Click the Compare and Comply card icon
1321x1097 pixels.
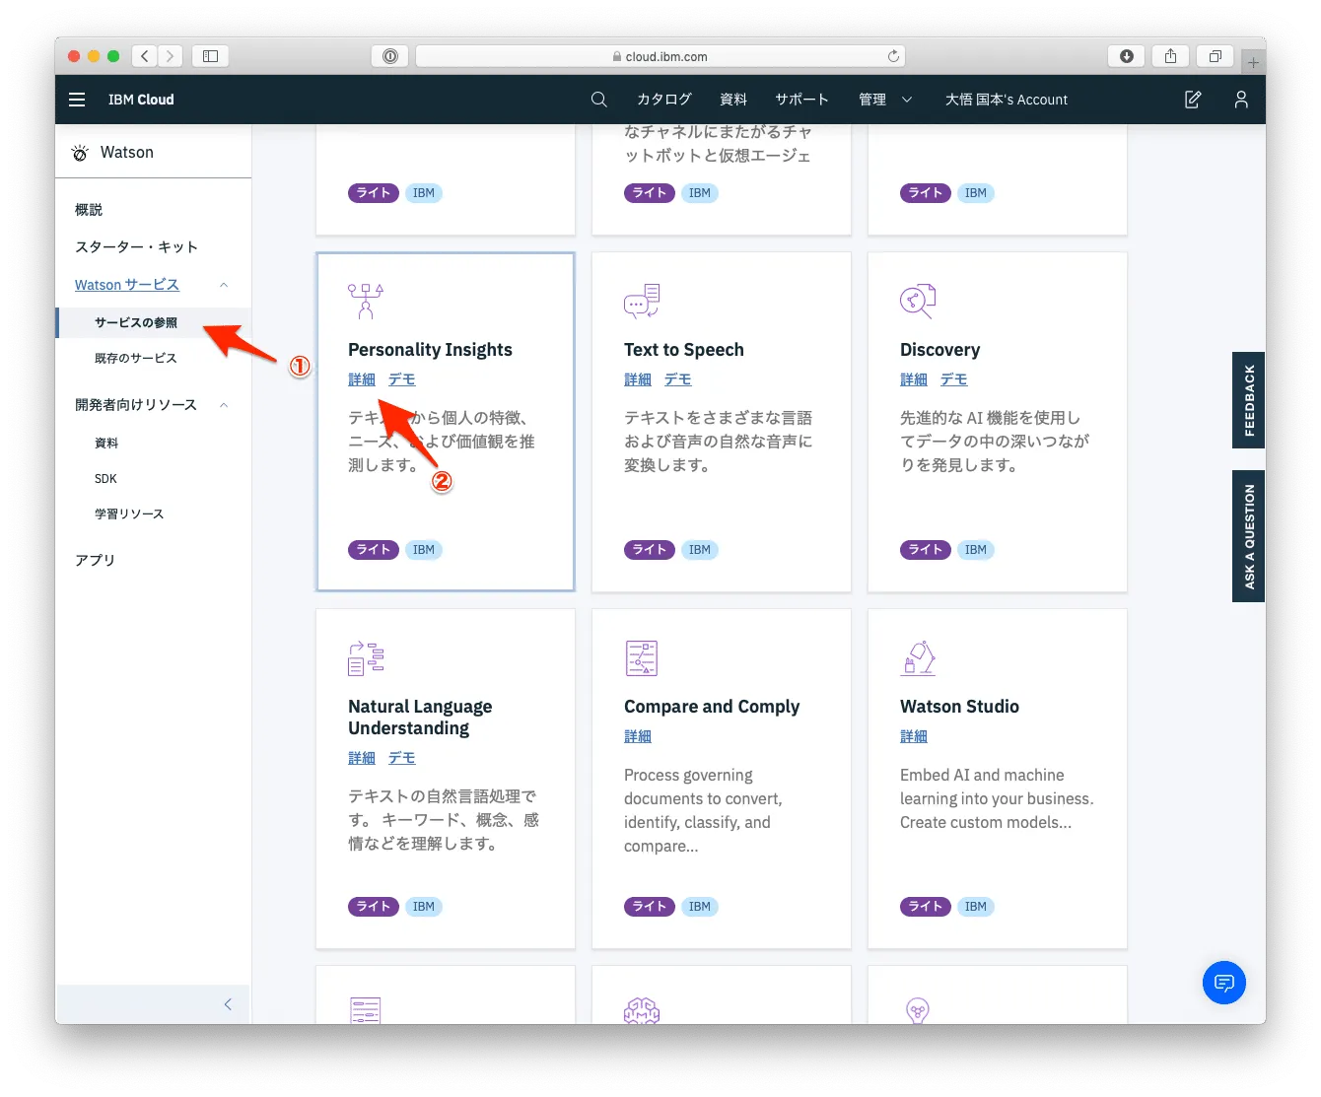[642, 657]
